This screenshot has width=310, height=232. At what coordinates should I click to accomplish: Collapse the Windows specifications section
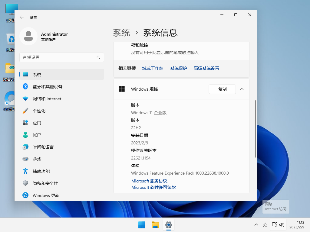click(242, 89)
